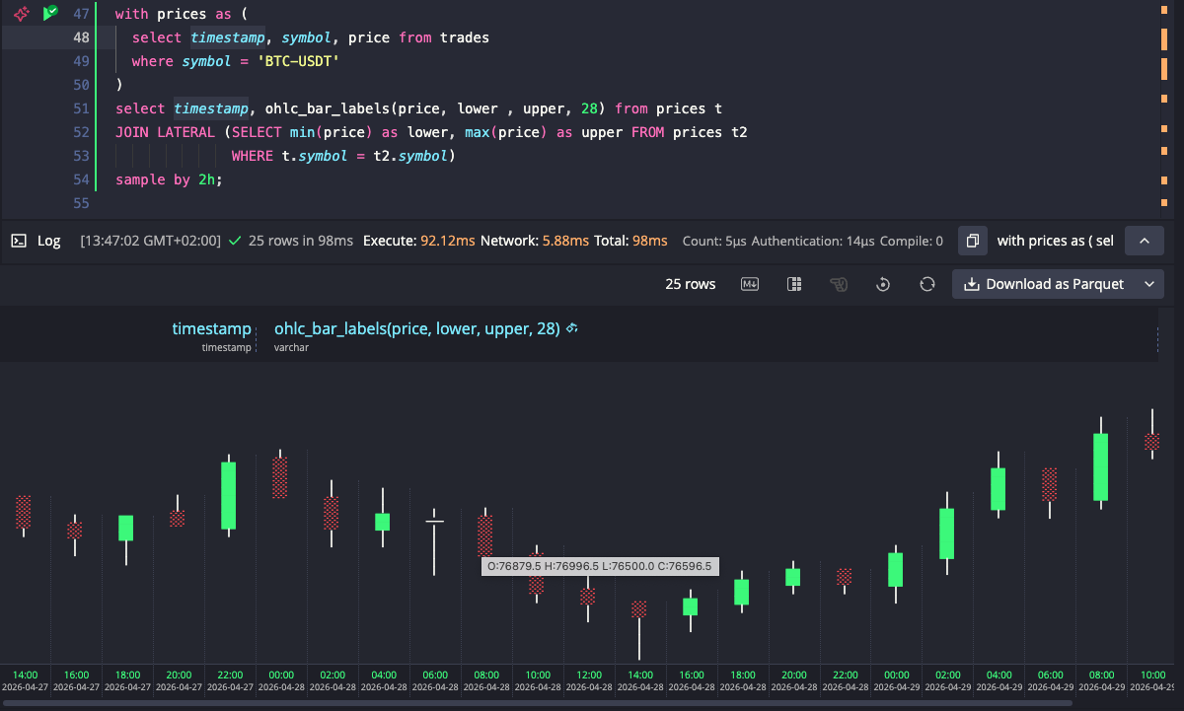Select the timestamp column header
Screen dimensions: 1184x711
point(211,328)
